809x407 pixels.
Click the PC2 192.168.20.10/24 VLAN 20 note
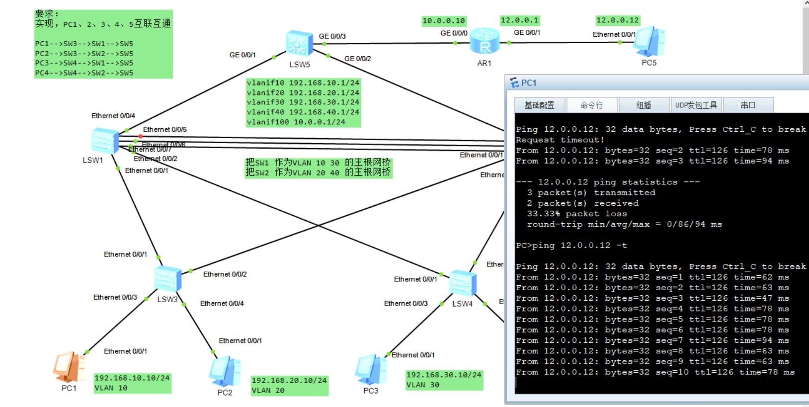(x=290, y=386)
